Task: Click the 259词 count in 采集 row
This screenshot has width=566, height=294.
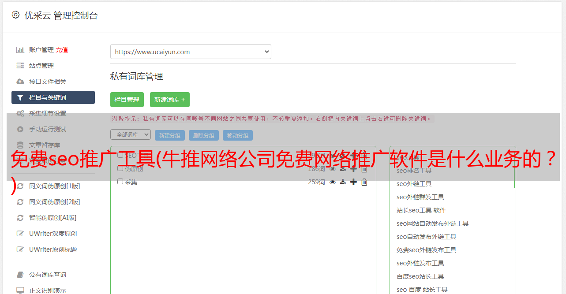Action: click(316, 182)
